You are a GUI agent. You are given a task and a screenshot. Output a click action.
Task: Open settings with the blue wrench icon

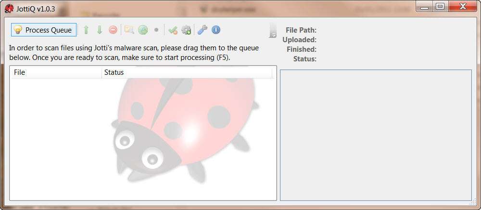click(x=202, y=30)
